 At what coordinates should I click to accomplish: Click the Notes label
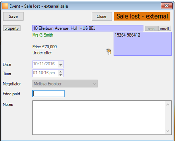8,105
